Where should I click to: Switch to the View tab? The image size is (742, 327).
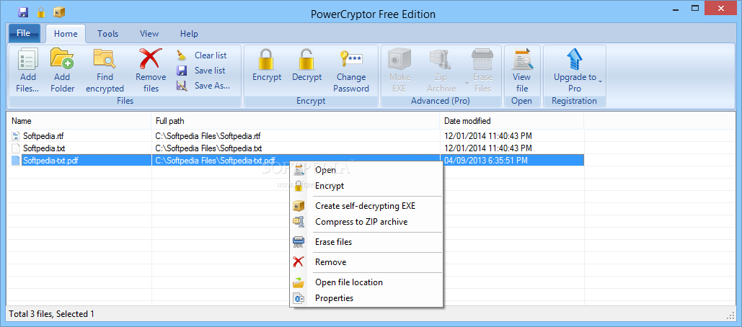[x=149, y=34]
